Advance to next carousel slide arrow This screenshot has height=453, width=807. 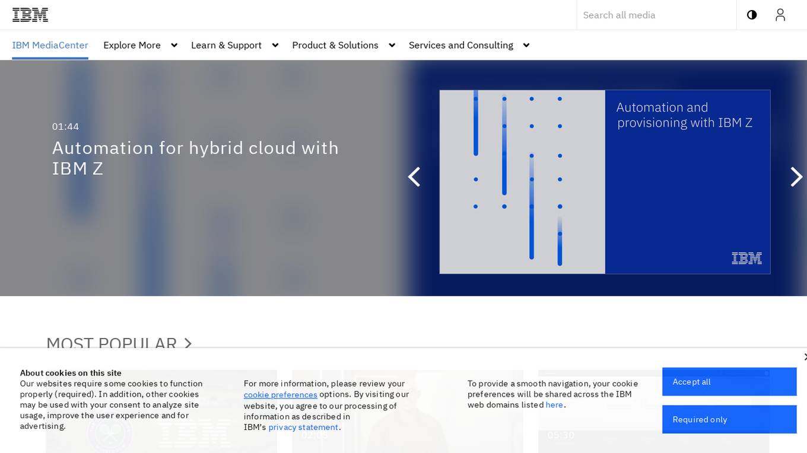[796, 177]
